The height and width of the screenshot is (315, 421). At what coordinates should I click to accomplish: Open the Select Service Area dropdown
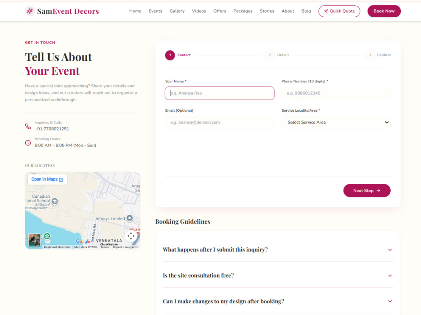336,122
